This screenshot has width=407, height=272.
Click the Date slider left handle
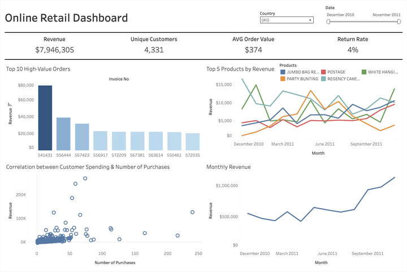pos(328,22)
